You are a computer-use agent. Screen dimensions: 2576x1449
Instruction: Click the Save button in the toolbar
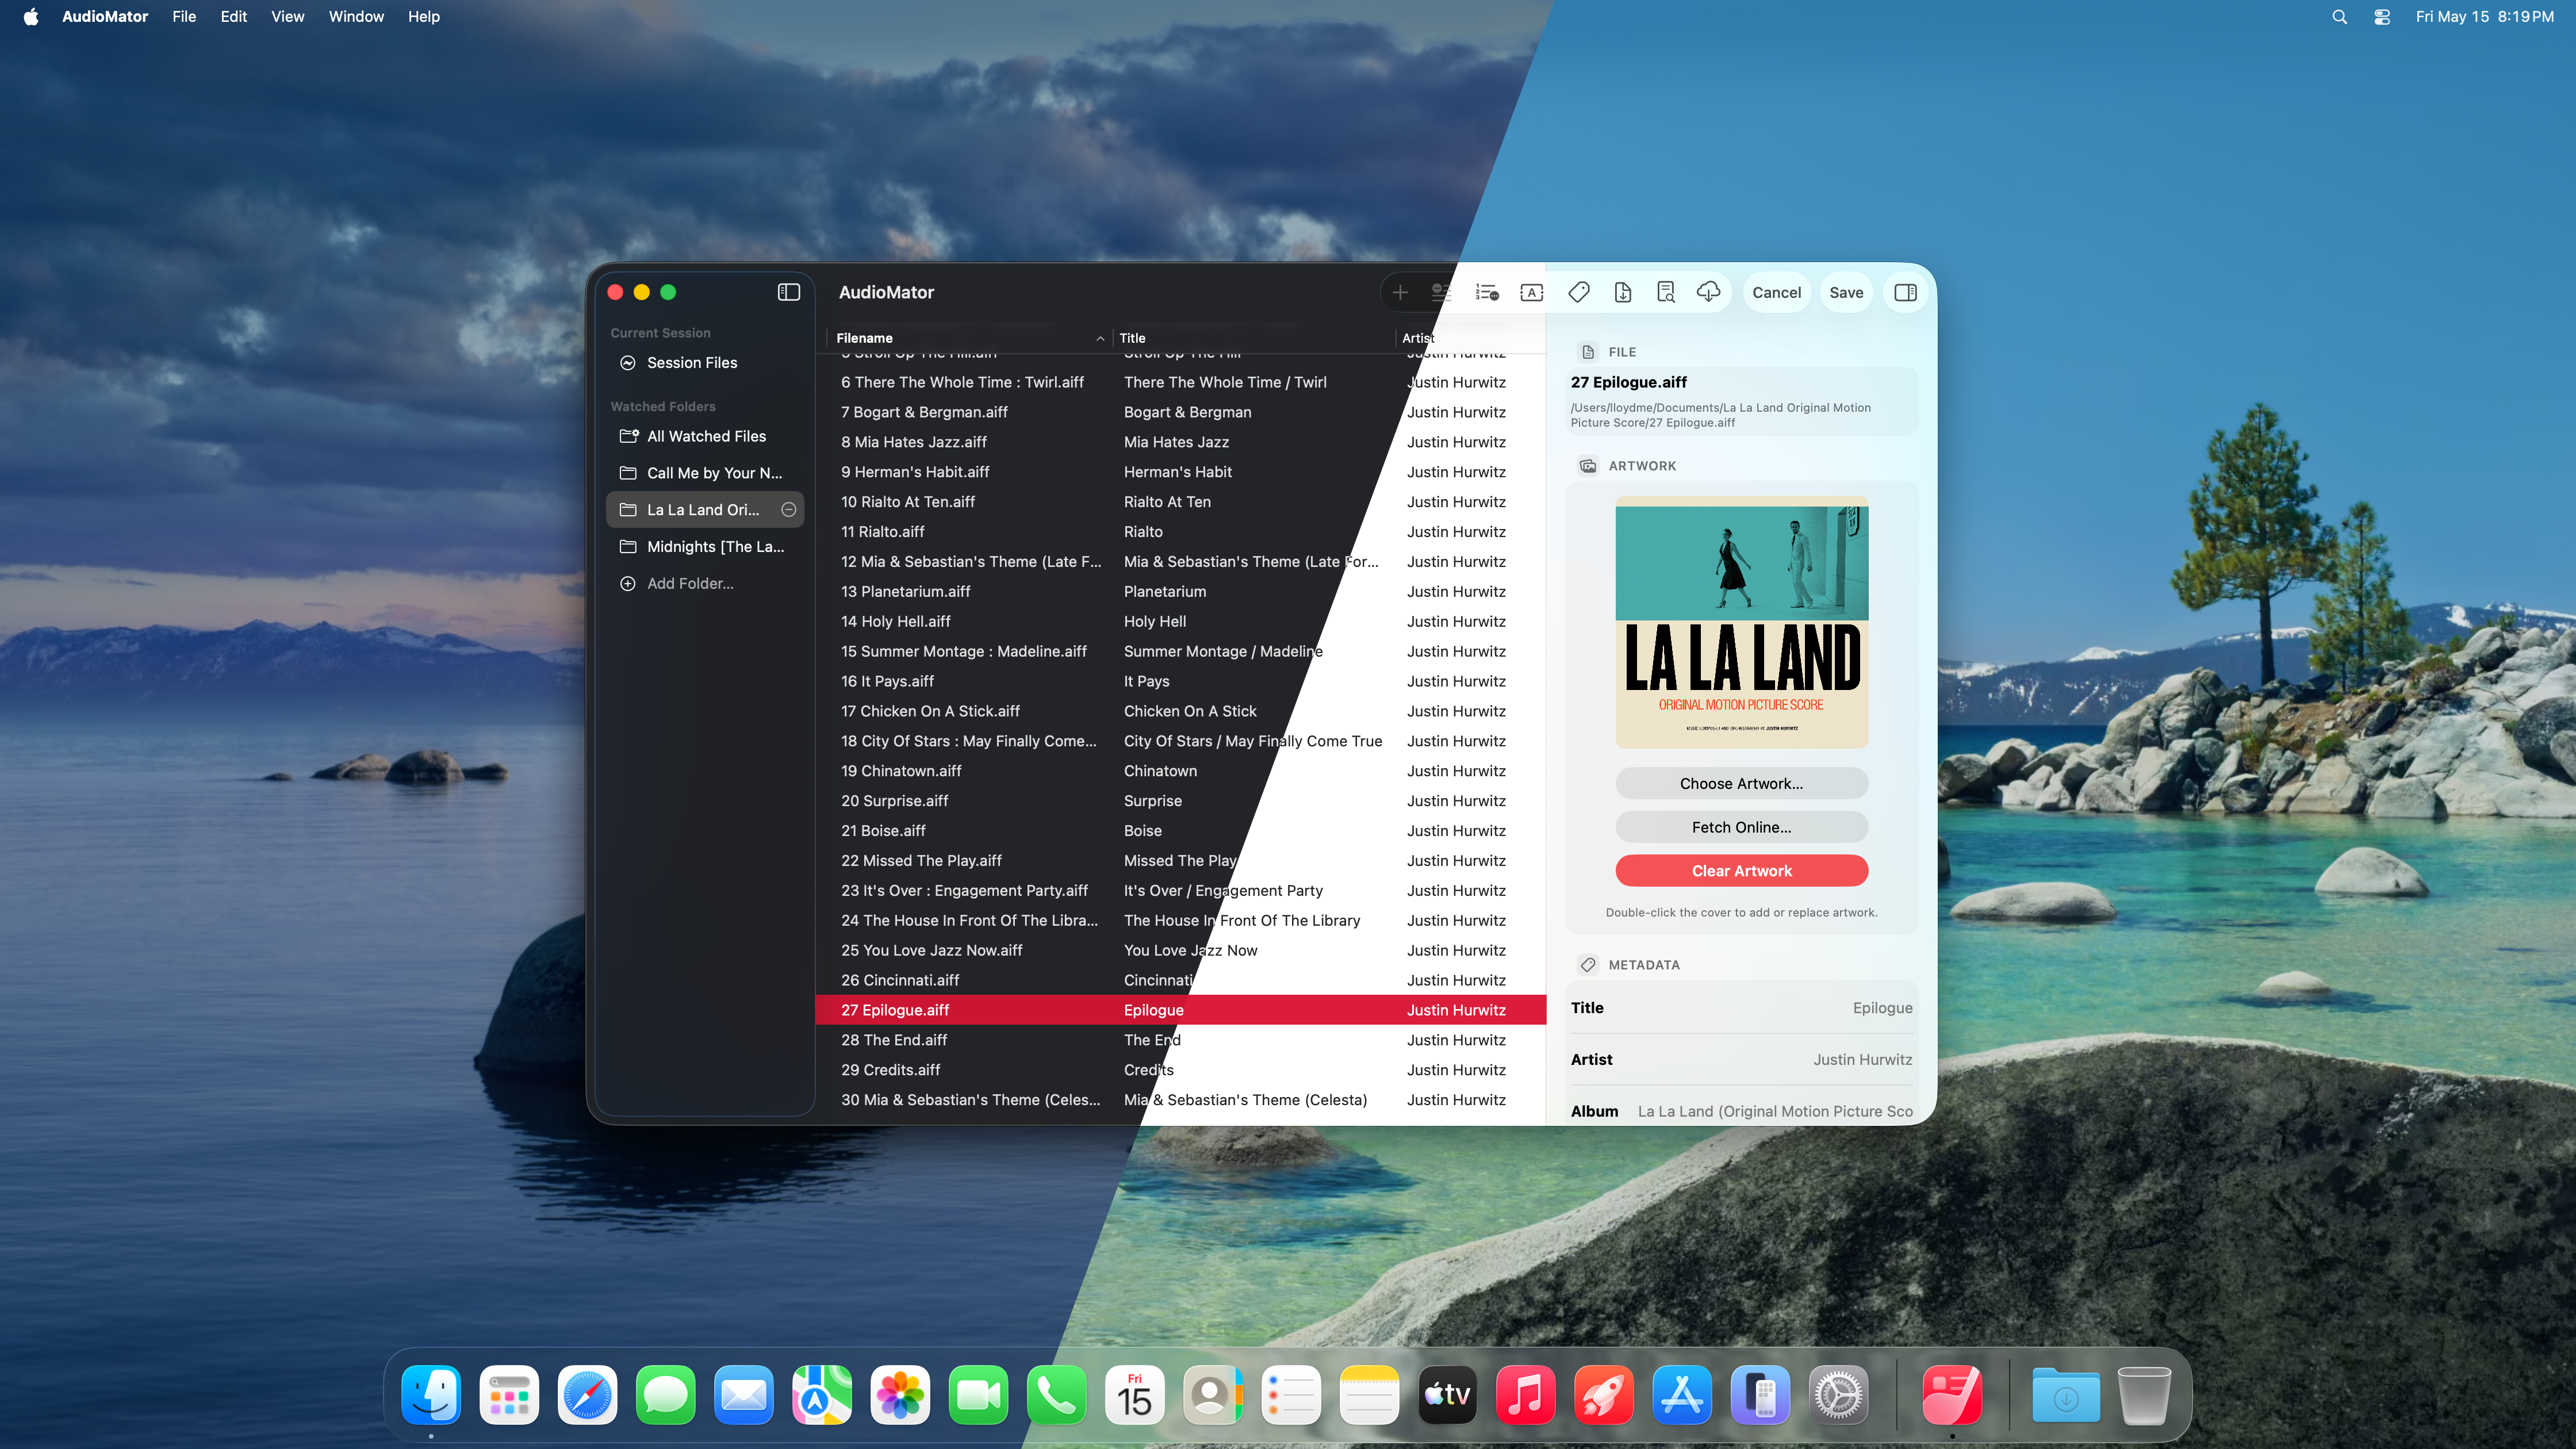click(x=1846, y=292)
